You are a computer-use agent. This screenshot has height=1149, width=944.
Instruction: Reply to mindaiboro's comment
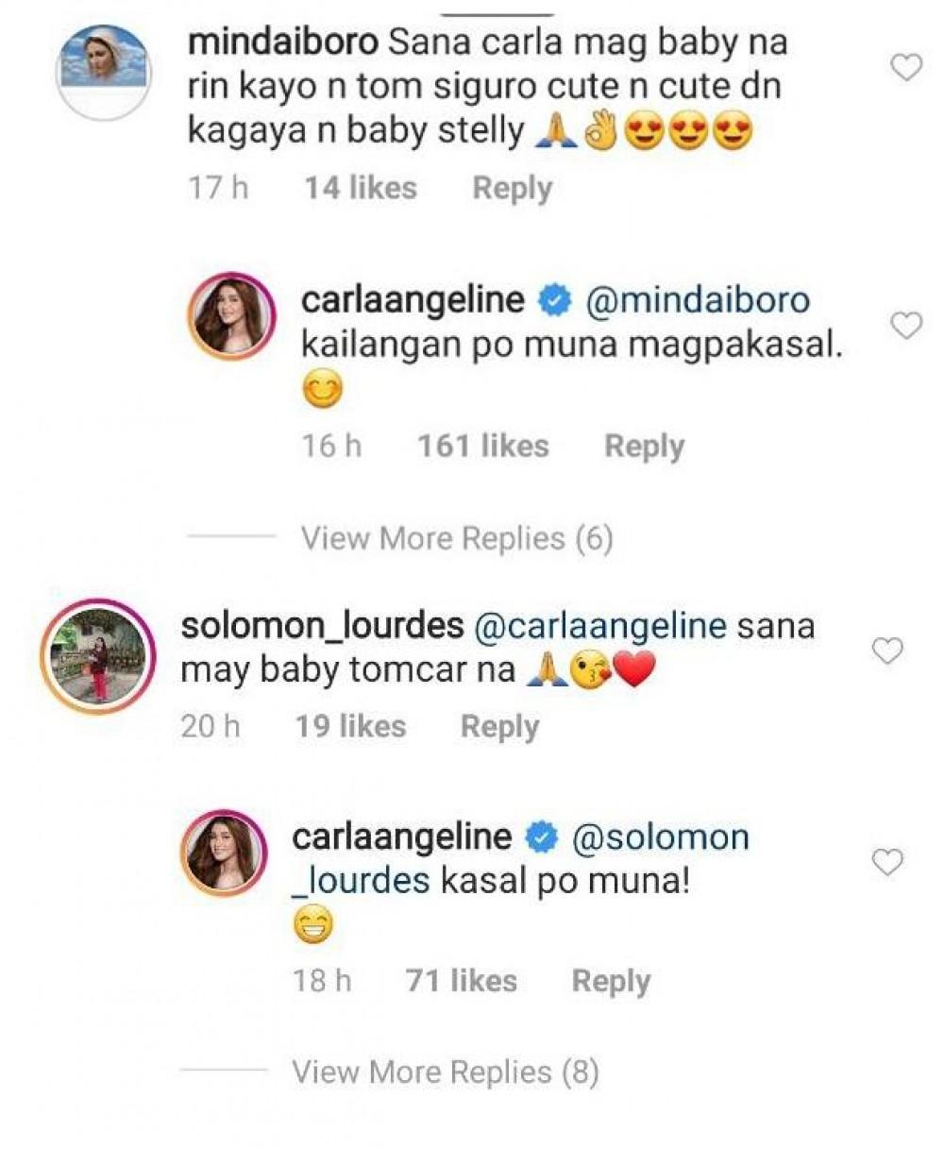click(x=512, y=188)
